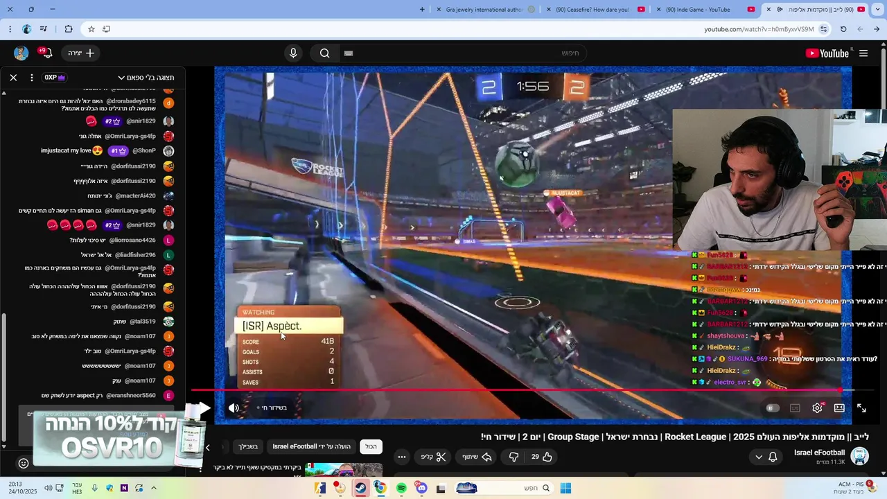This screenshot has height=499, width=887.
Task: Bookmark this page with the star icon
Action: tap(91, 29)
